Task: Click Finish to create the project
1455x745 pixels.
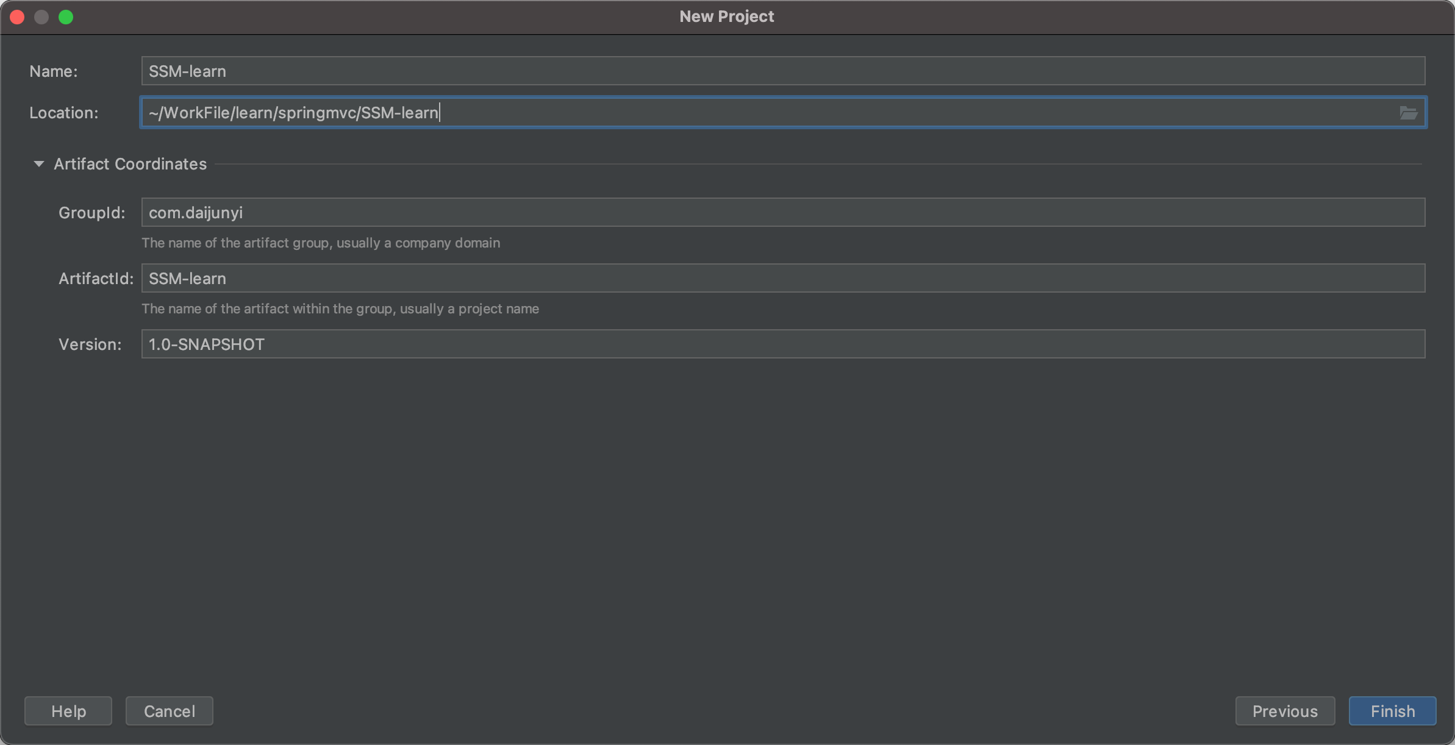Action: 1392,711
